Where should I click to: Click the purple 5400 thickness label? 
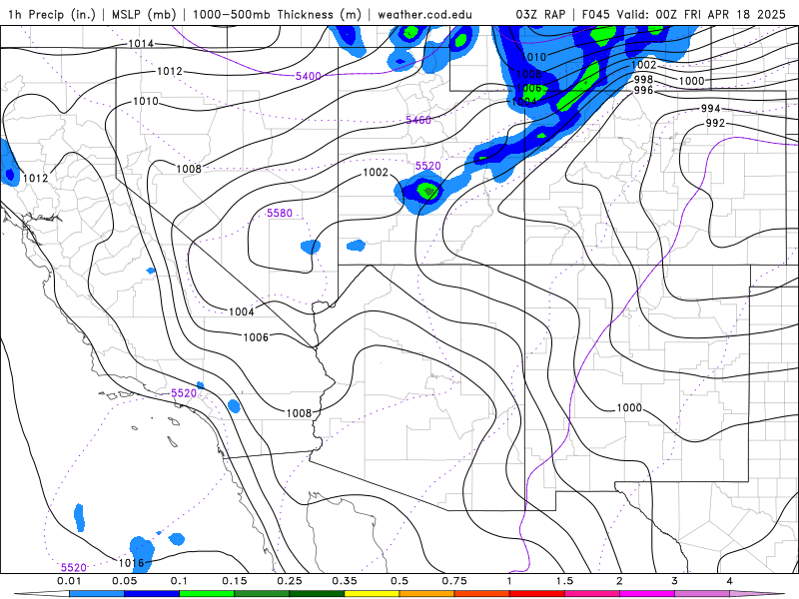click(309, 77)
